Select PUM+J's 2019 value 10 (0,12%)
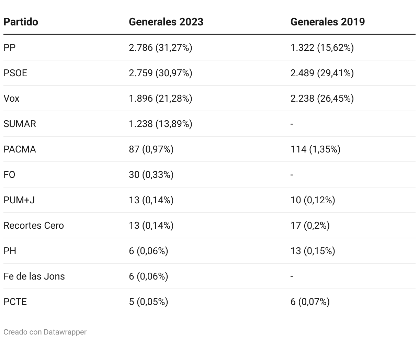 (313, 200)
